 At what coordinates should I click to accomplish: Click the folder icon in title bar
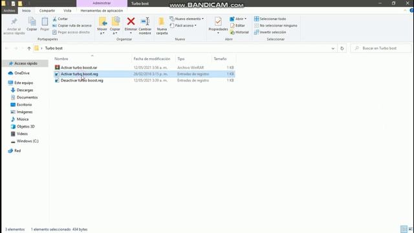(x=3, y=3)
